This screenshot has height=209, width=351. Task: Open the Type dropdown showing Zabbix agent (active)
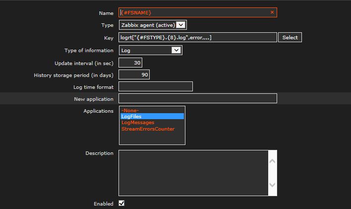point(153,25)
